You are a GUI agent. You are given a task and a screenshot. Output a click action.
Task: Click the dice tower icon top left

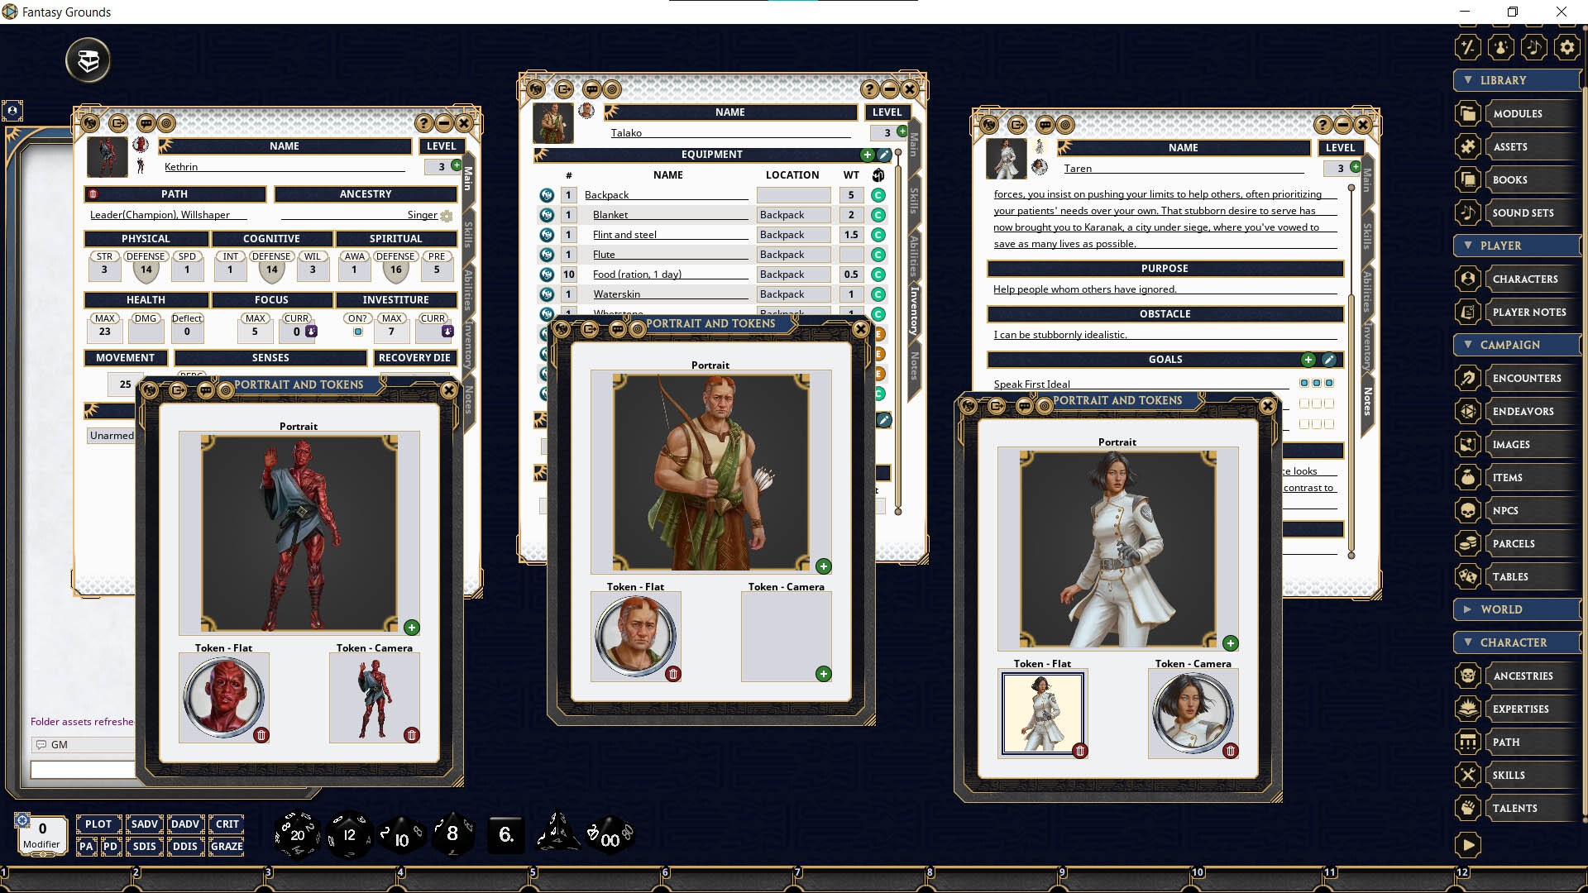point(87,60)
